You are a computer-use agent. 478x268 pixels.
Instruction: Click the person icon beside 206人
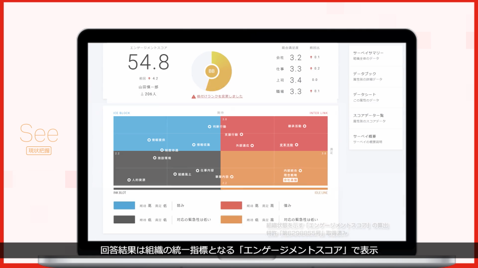(142, 94)
